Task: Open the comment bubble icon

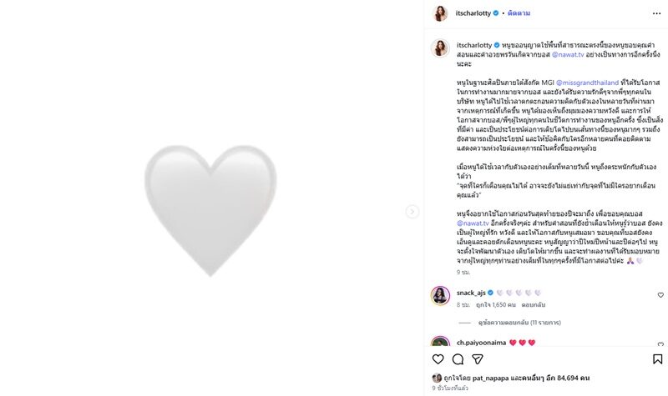Action: 458,359
